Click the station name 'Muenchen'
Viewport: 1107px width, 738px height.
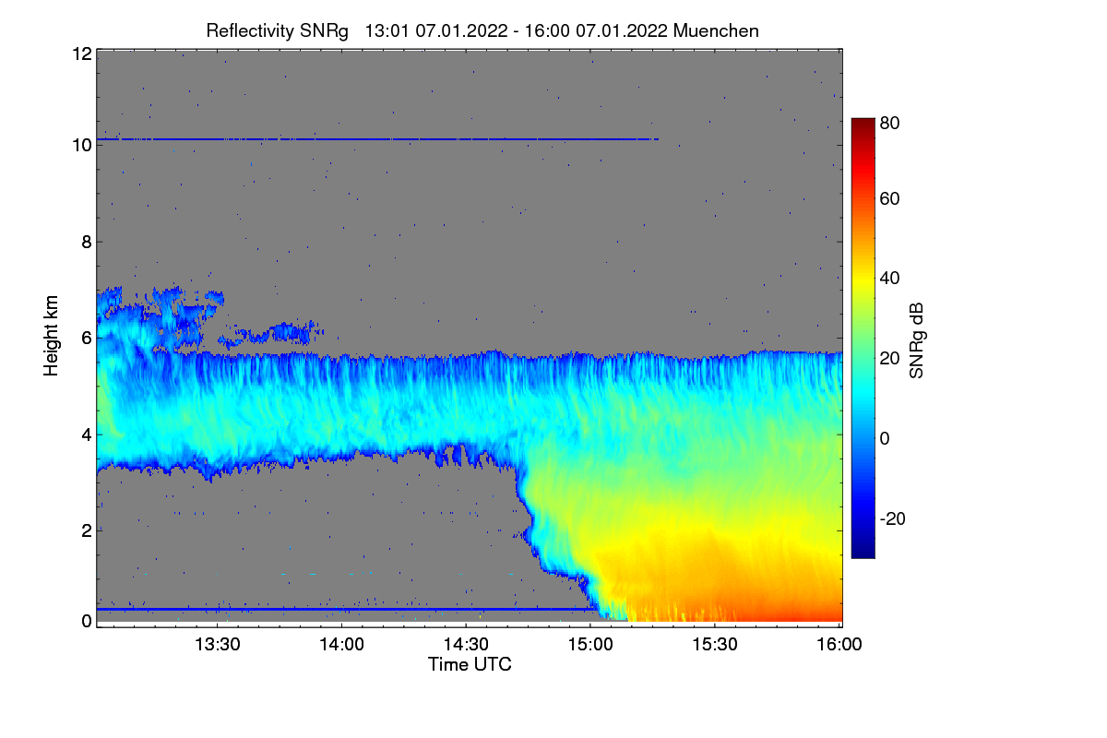click(717, 30)
